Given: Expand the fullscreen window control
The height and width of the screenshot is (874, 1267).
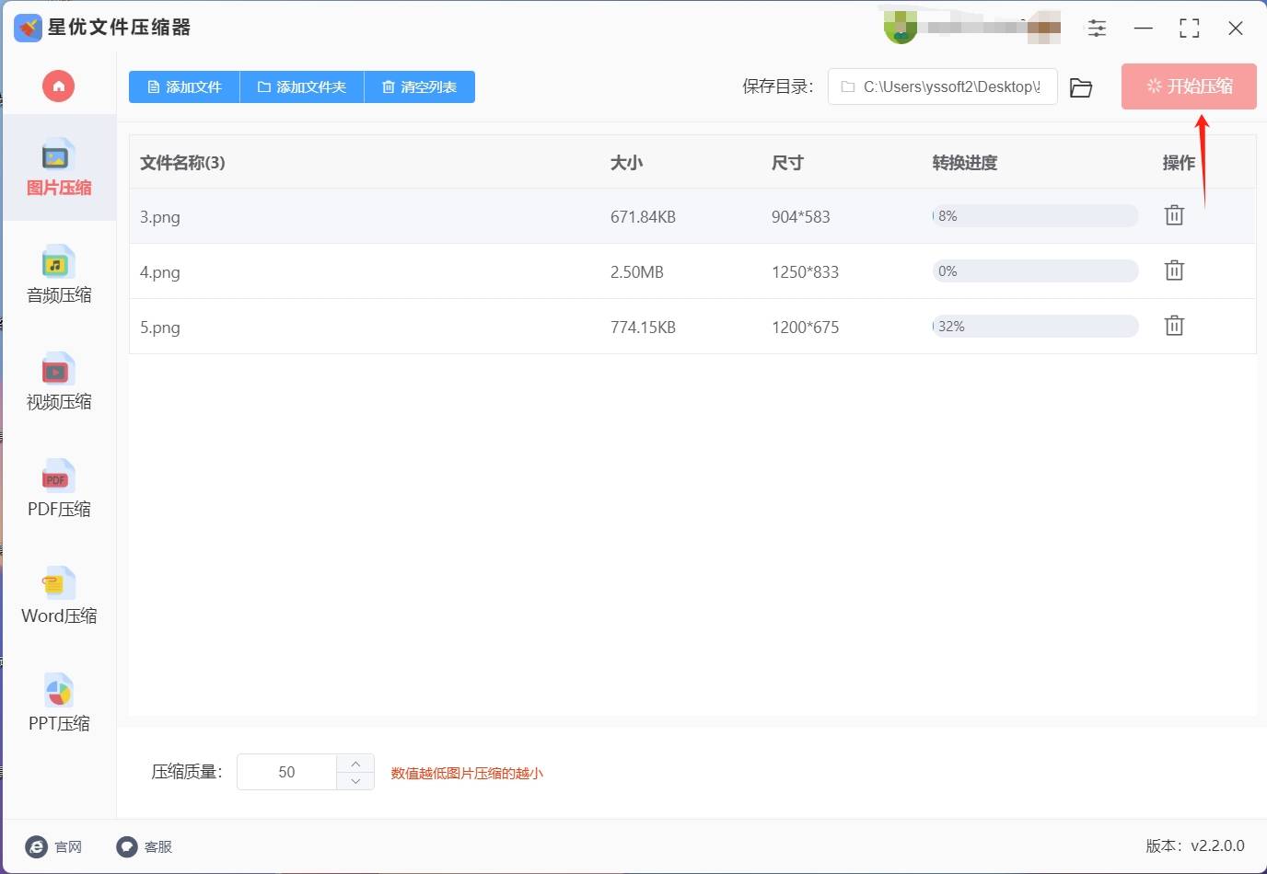Looking at the screenshot, I should point(1189,28).
